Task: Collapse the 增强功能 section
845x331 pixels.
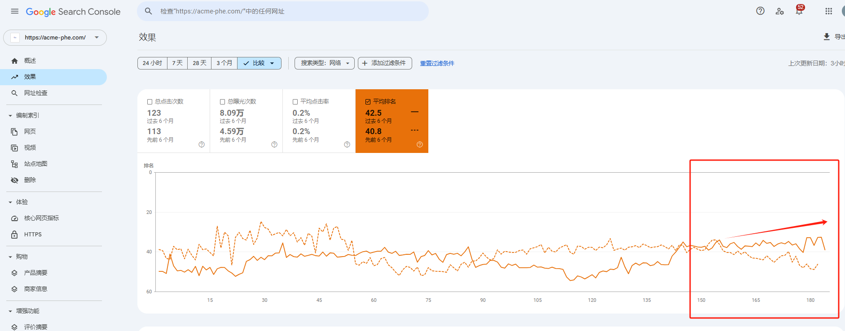Action: (10, 311)
